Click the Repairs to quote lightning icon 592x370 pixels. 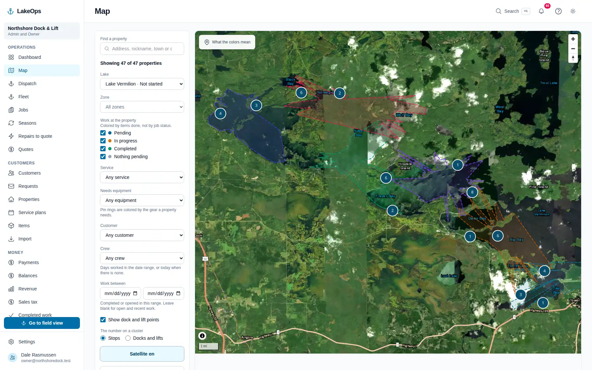[x=11, y=136]
